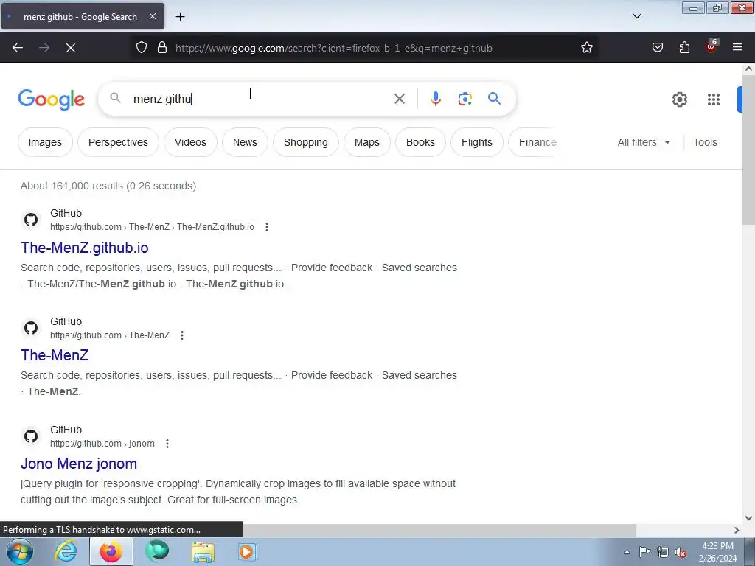
Task: Open muted volume tray icon
Action: (x=681, y=552)
